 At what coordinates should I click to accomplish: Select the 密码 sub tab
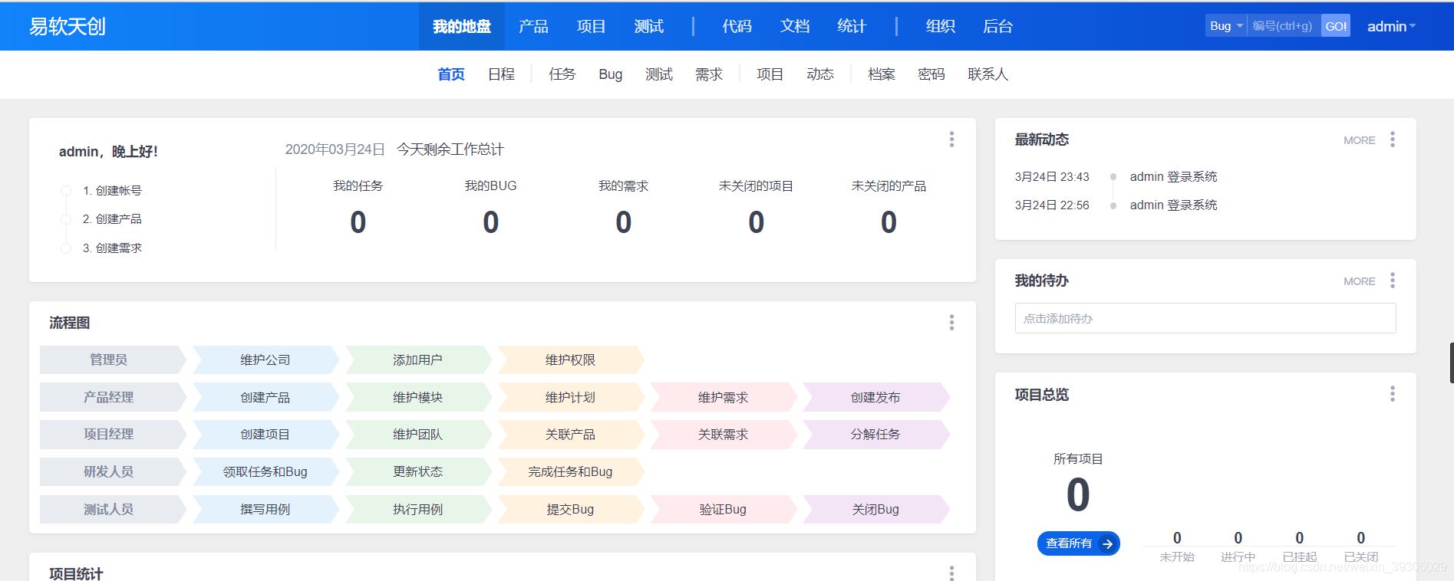(x=931, y=74)
